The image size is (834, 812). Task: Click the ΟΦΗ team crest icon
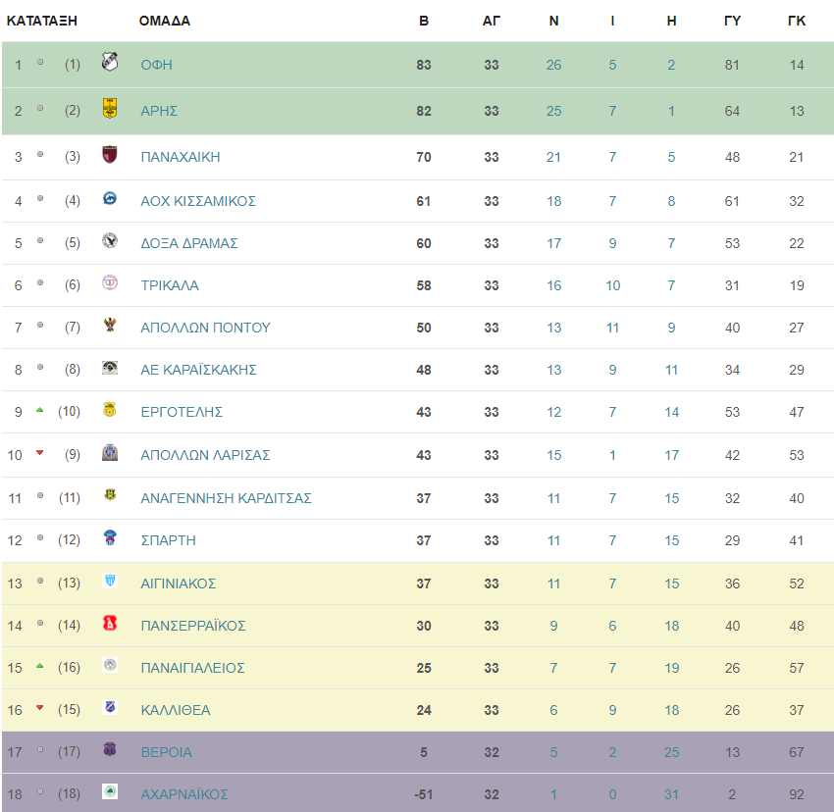pos(110,62)
